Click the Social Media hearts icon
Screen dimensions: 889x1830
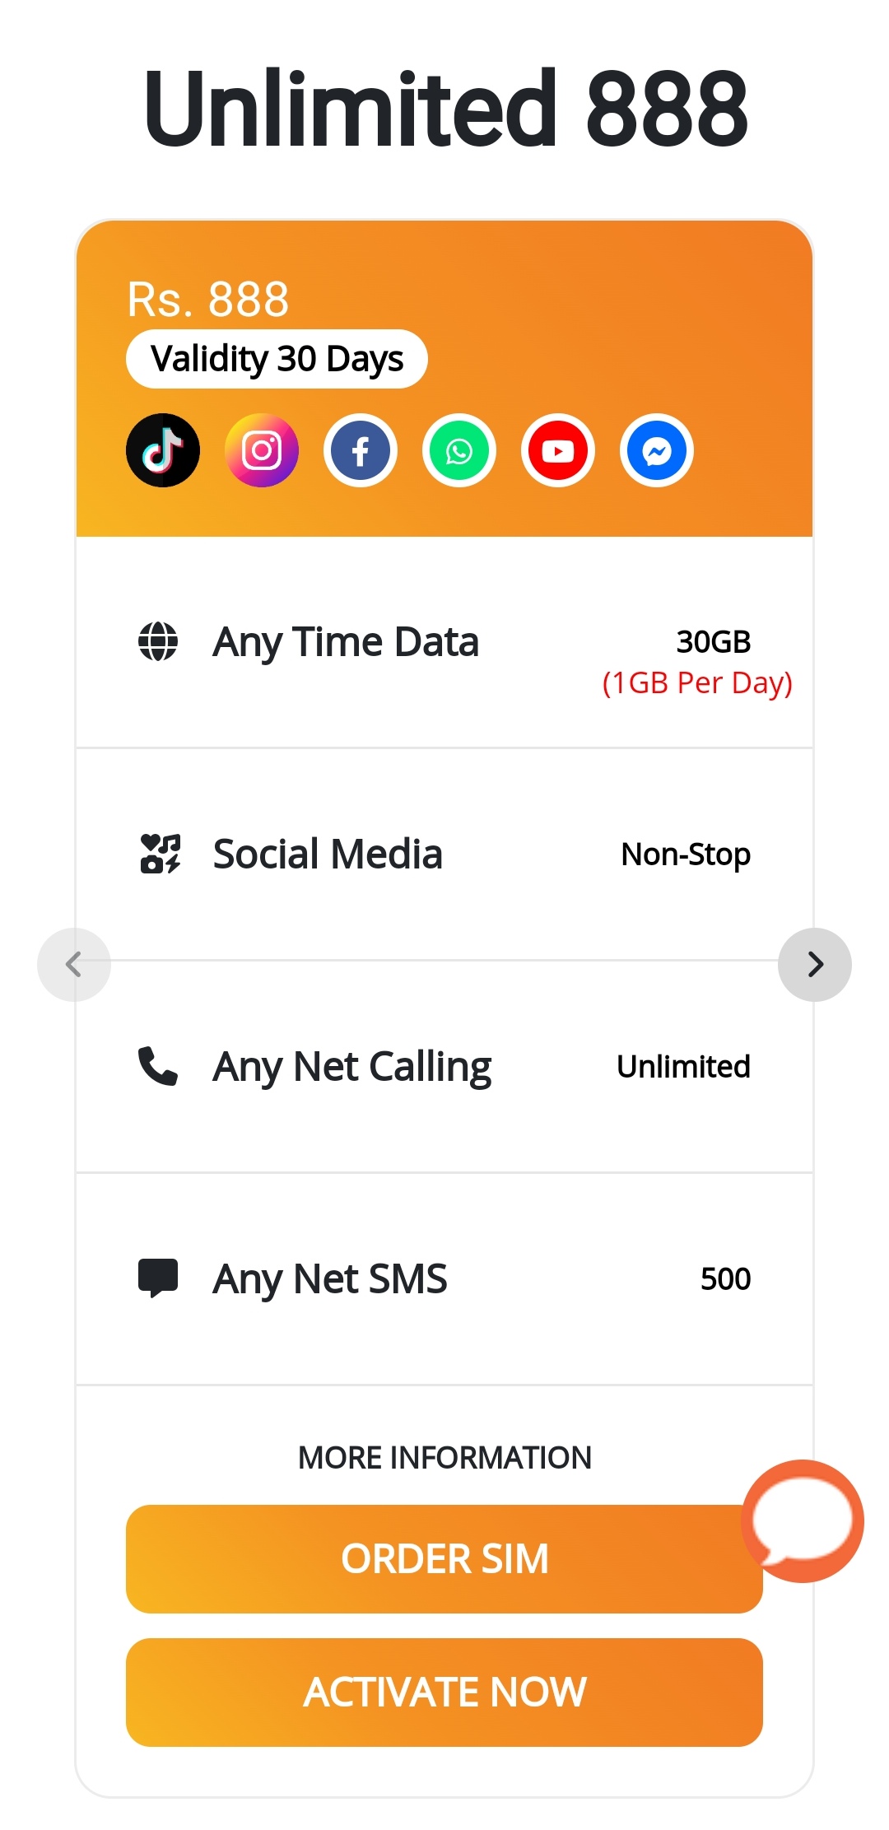(160, 854)
